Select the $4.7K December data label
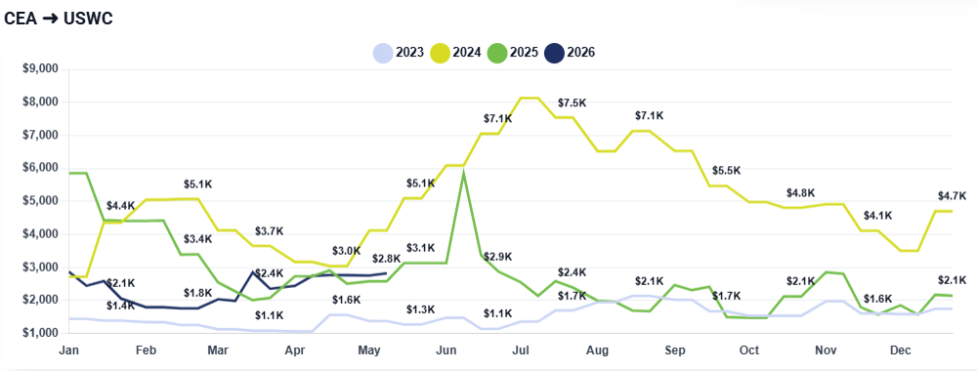 952,196
